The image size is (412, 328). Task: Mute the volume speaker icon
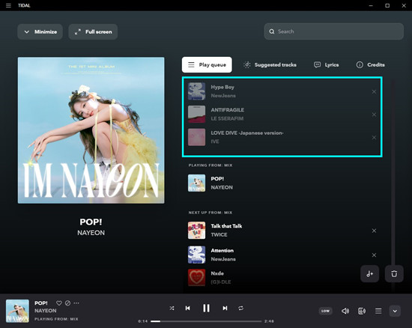click(345, 311)
